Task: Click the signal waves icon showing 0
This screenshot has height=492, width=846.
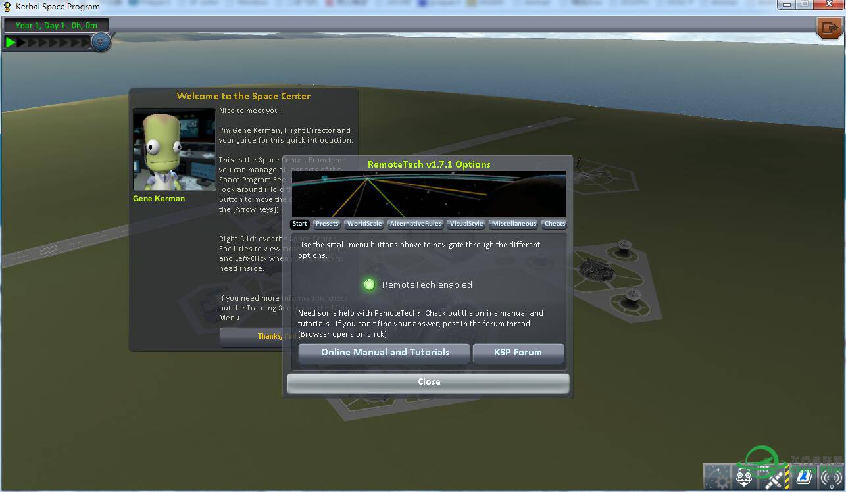Action: click(x=832, y=478)
